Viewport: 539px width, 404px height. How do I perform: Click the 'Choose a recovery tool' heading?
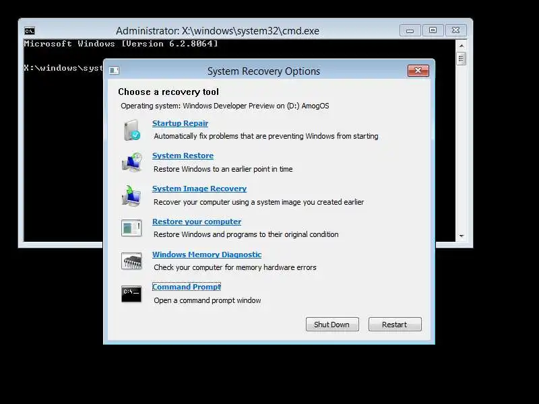[168, 92]
